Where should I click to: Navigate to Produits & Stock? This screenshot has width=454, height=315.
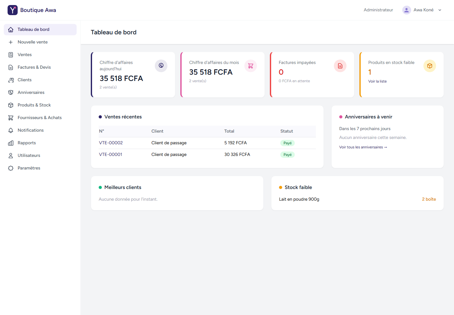pyautogui.click(x=40, y=105)
